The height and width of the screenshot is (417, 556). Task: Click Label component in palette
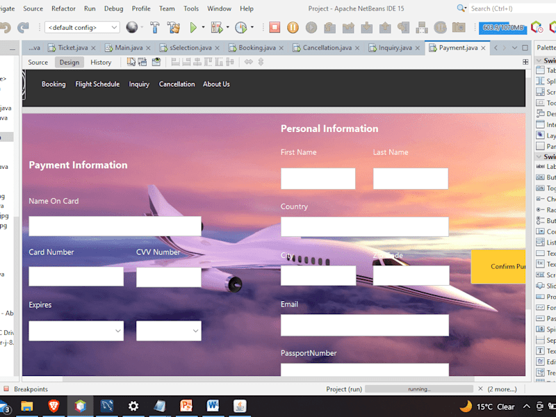click(x=546, y=166)
